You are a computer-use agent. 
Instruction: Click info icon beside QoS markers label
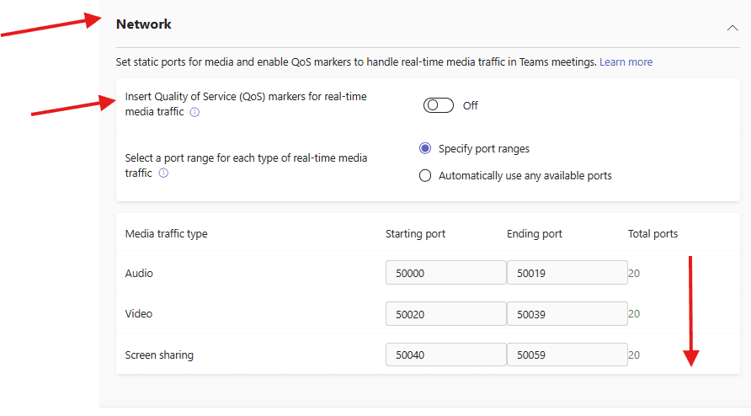tap(194, 112)
